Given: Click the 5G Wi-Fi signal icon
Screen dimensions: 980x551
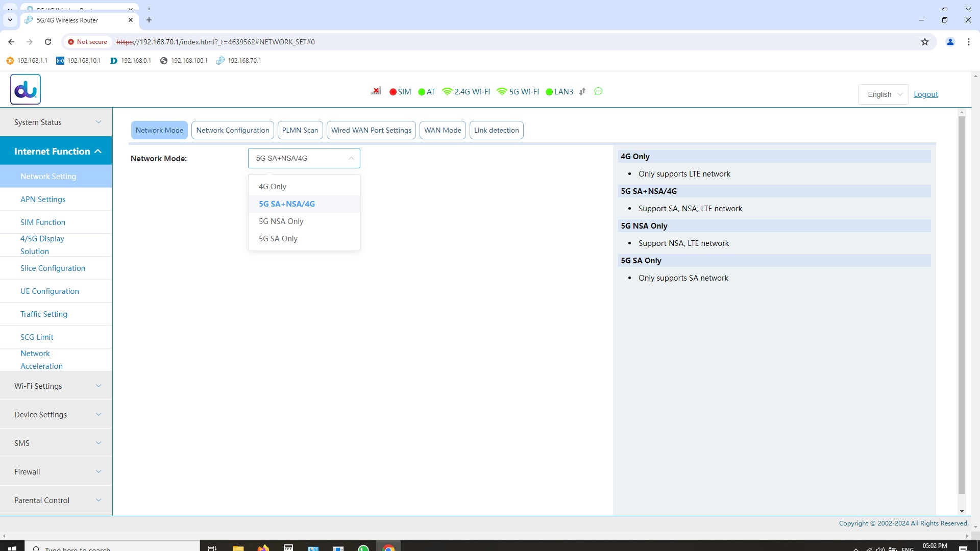Looking at the screenshot, I should pyautogui.click(x=502, y=92).
